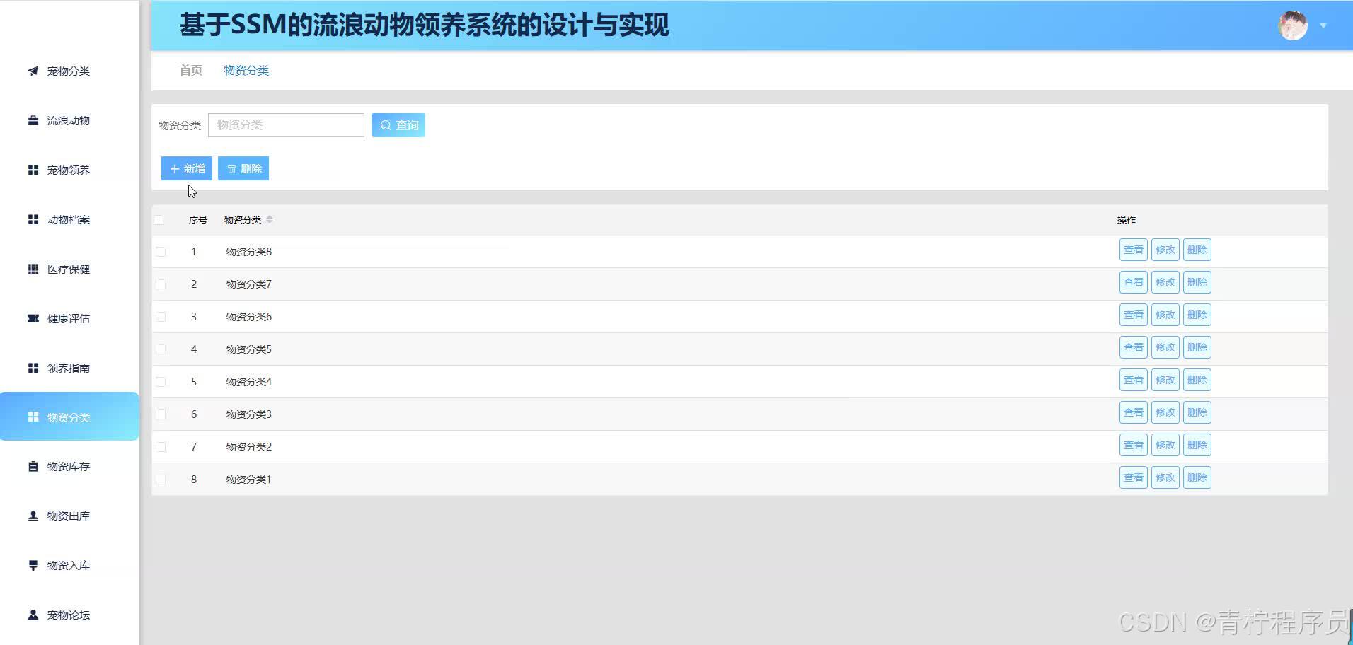The height and width of the screenshot is (645, 1353).
Task: Select the 物资分类 breadcrumb tab
Action: coord(246,70)
